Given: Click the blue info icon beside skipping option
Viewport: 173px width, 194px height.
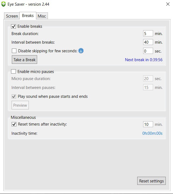Looking at the screenshot, I should point(81,51).
